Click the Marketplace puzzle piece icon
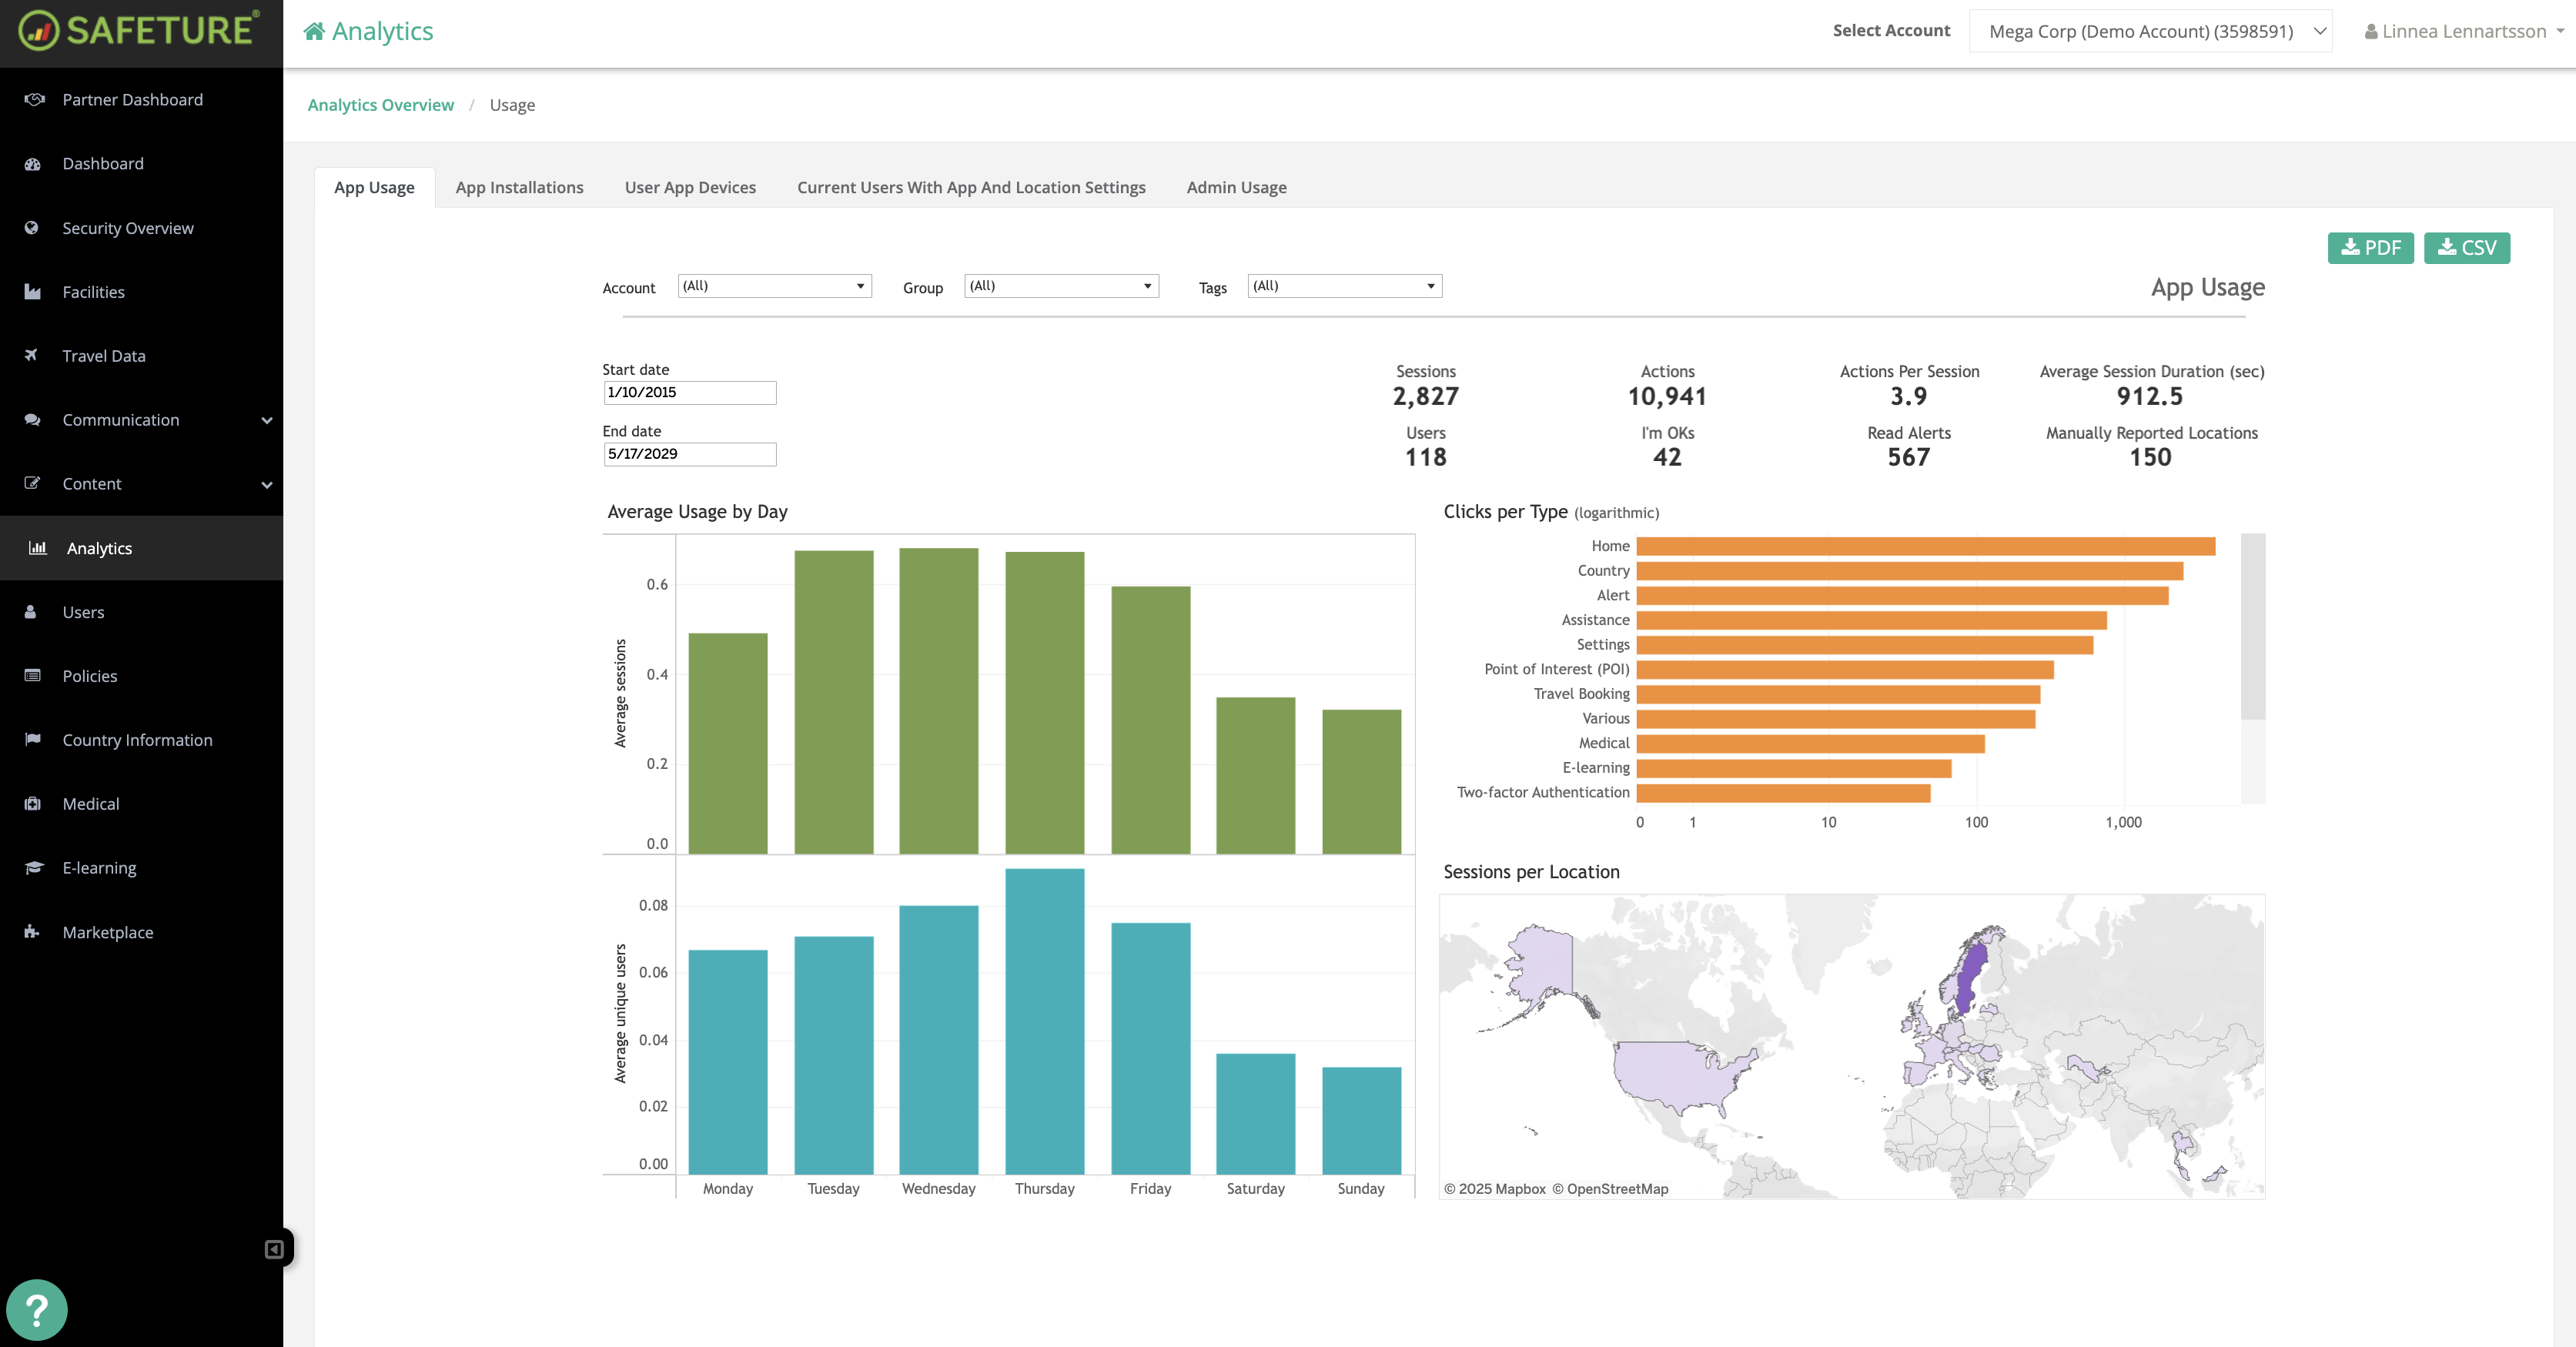Screen dimensions: 2576x1347 pyautogui.click(x=32, y=931)
